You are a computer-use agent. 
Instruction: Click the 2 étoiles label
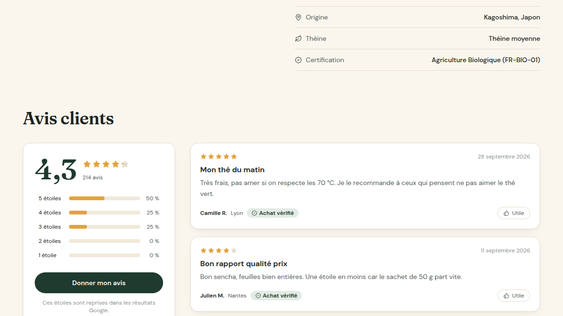coord(49,241)
